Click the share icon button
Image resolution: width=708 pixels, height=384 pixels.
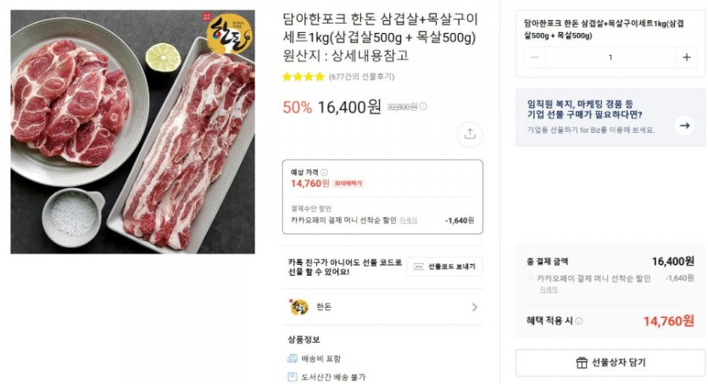point(470,134)
